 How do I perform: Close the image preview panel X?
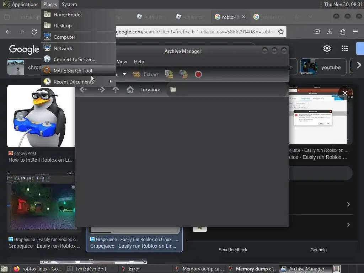[x=345, y=93]
